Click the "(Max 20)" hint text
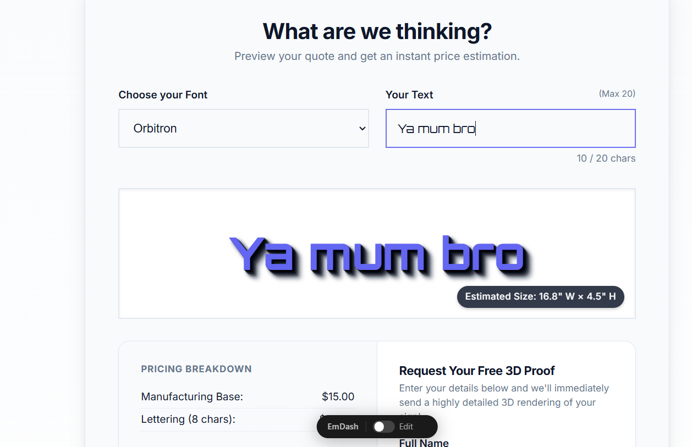This screenshot has width=692, height=447. pyautogui.click(x=617, y=93)
